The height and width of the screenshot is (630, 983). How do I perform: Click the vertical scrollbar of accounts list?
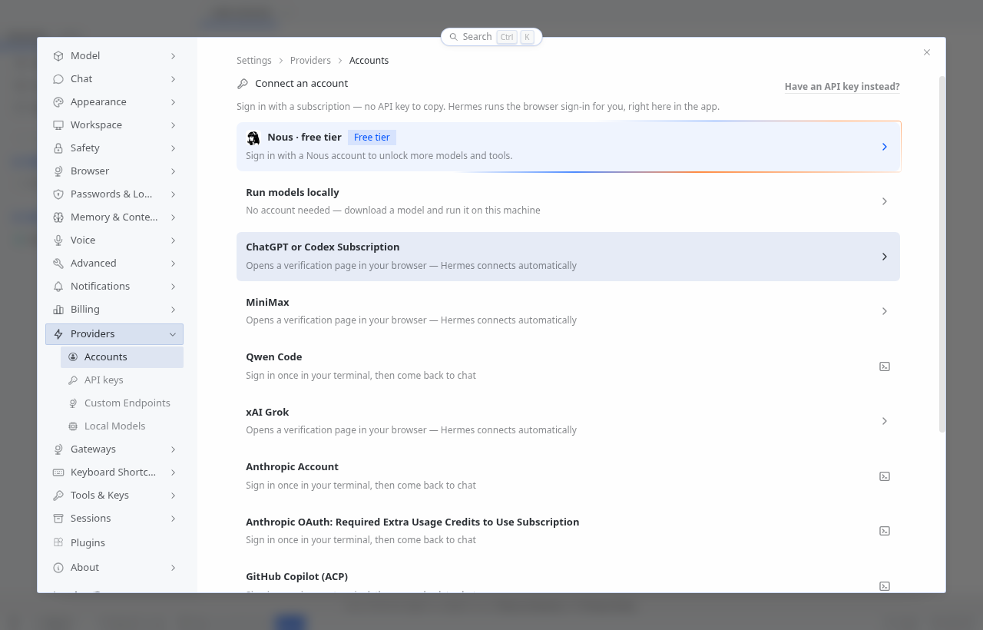point(942,254)
